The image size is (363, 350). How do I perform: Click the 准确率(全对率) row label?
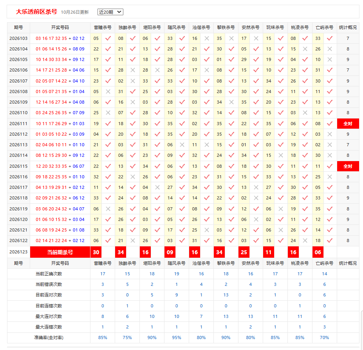tap(49, 337)
